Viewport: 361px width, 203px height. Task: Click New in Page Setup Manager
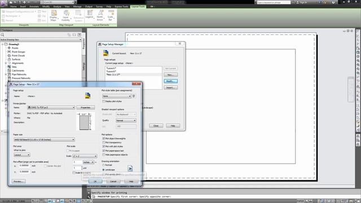(x=170, y=75)
